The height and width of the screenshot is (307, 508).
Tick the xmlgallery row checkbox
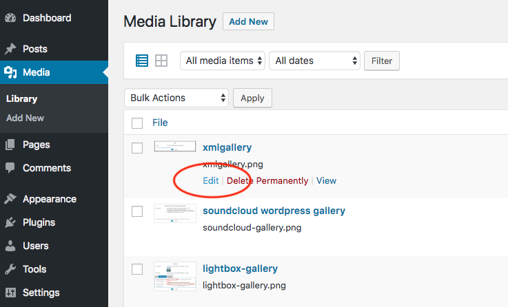point(137,148)
